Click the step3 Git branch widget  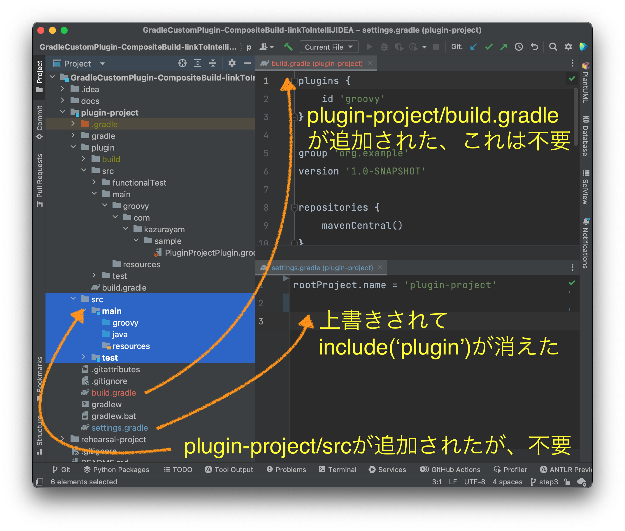coord(544,482)
